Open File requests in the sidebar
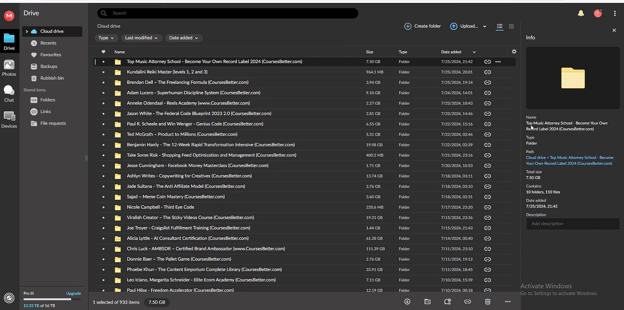Viewport: 624px width, 310px height. pos(52,123)
